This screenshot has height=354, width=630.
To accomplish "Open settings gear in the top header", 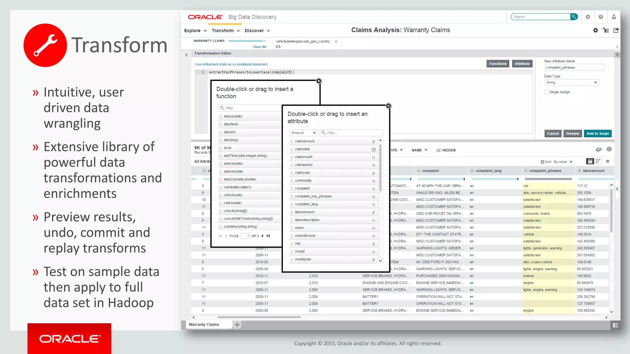I will [x=588, y=17].
